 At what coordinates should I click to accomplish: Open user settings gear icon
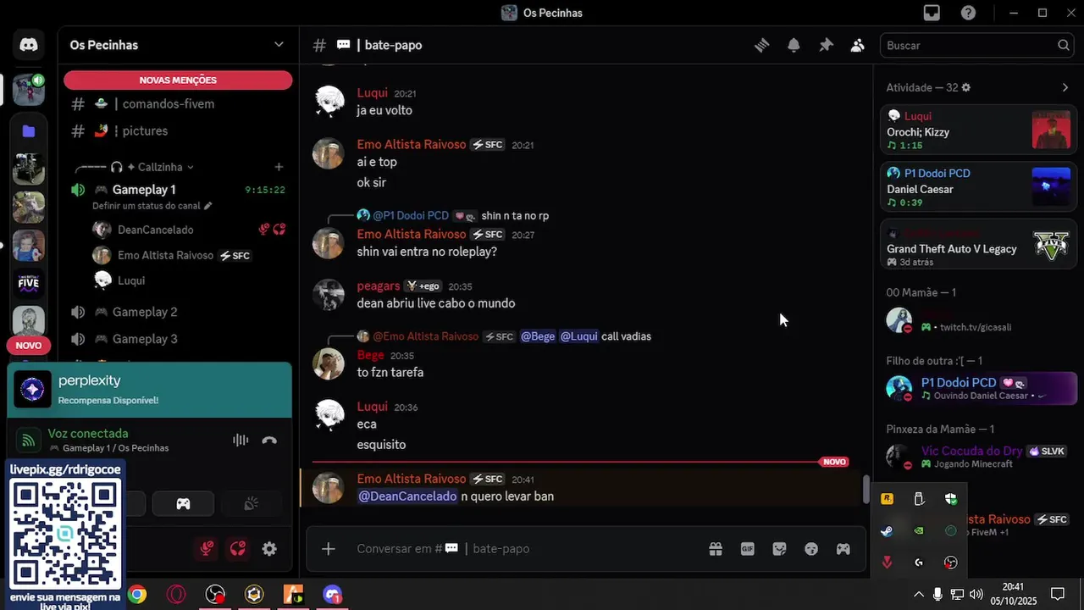click(x=269, y=549)
